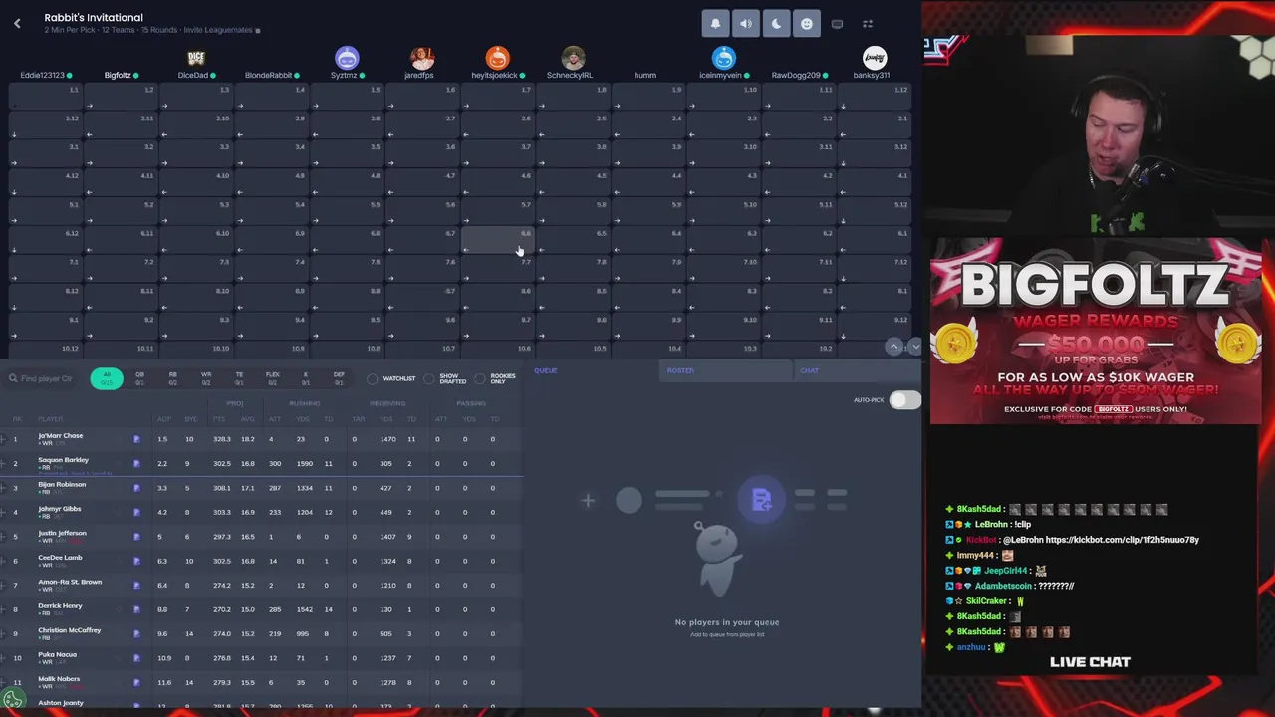The image size is (1275, 717).
Task: Open kickbot clip link in live chat
Action: tap(1122, 540)
